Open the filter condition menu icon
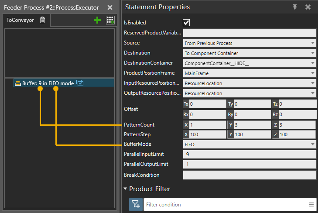This screenshot has width=318, height=213. click(x=311, y=204)
